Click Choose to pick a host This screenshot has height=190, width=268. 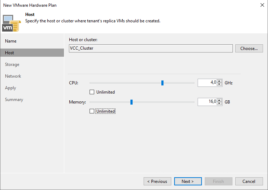pos(249,49)
